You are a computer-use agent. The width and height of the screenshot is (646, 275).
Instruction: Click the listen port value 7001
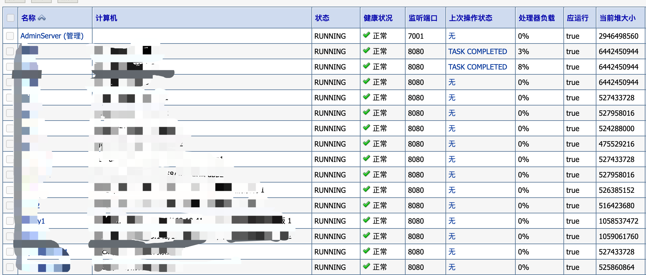click(416, 36)
